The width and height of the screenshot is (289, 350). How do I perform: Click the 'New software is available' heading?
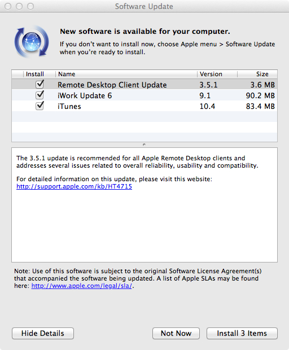(145, 32)
